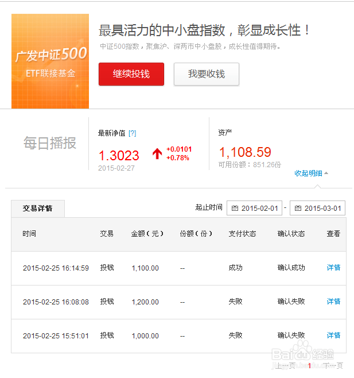Click calendar icon in the 2015-02-01 field
Screen dimensions: 354x378
pos(235,208)
